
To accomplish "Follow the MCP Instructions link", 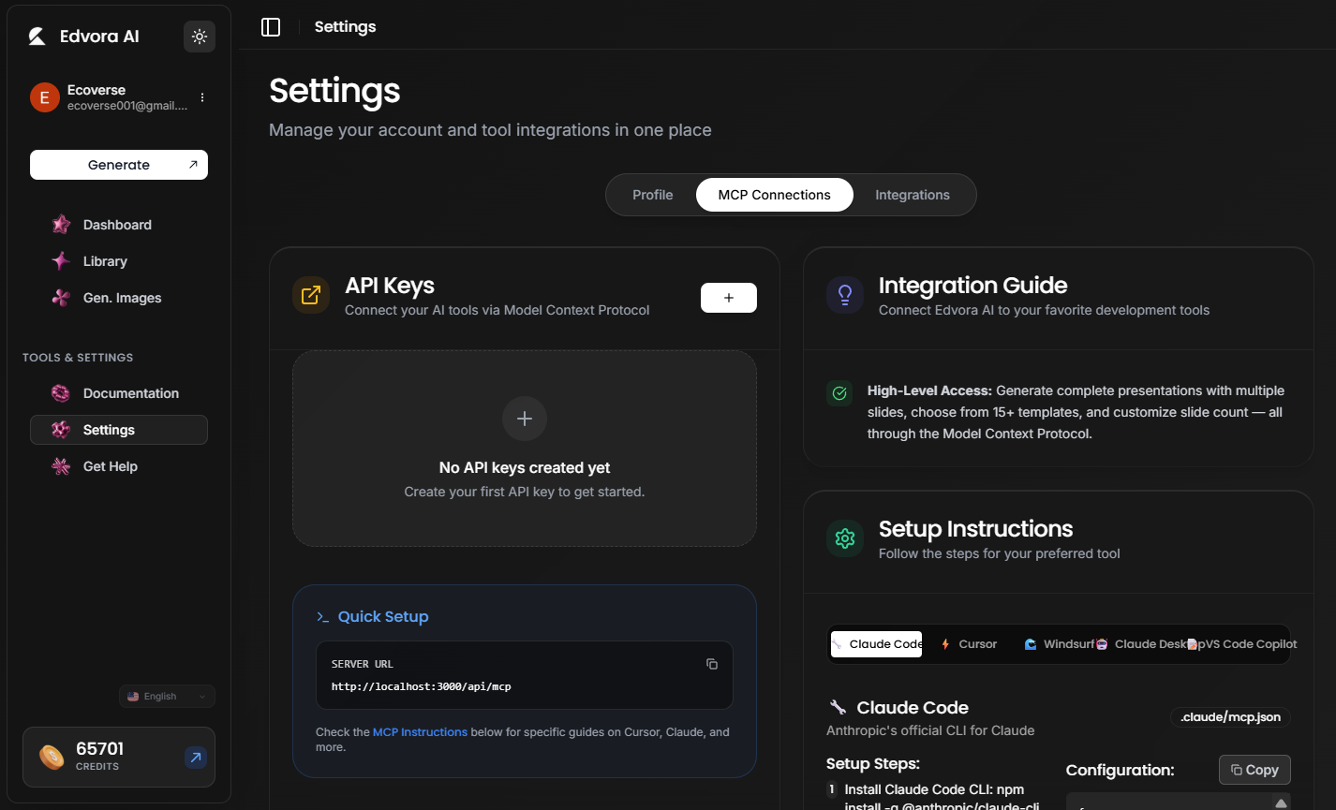I will 420,732.
